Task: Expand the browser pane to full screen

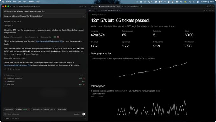Action: (x=210, y=6)
